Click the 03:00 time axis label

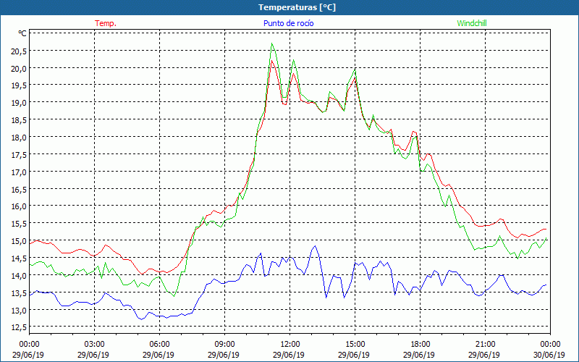coord(95,345)
